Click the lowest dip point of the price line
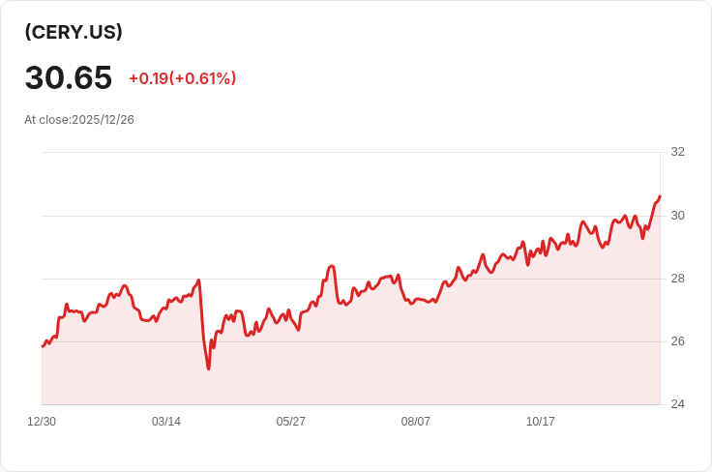This screenshot has height=472, width=712. pos(208,369)
